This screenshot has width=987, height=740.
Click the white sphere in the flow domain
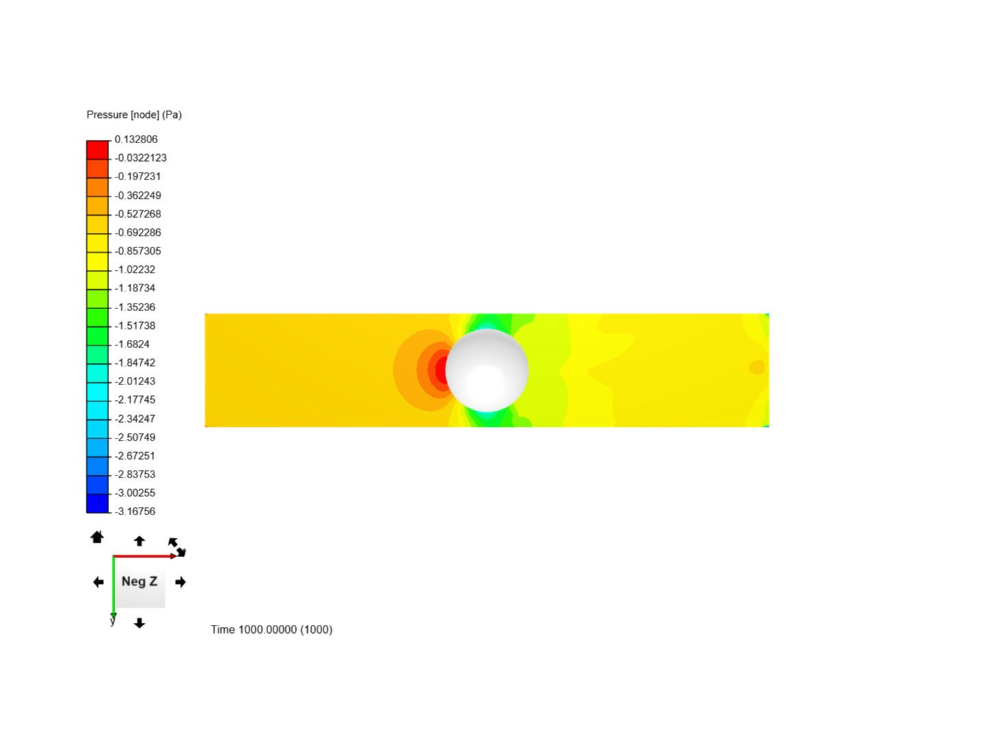pyautogui.click(x=487, y=370)
